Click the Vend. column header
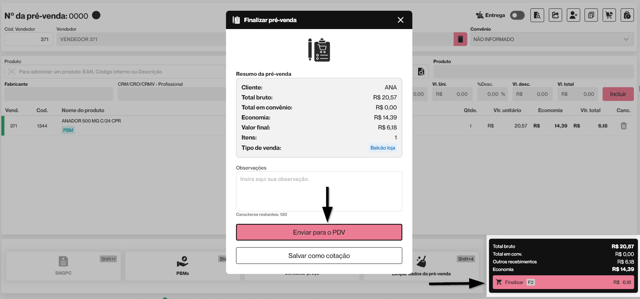 point(12,110)
